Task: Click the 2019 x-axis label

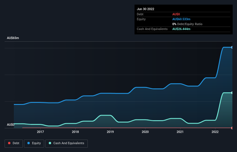Action: (110, 132)
